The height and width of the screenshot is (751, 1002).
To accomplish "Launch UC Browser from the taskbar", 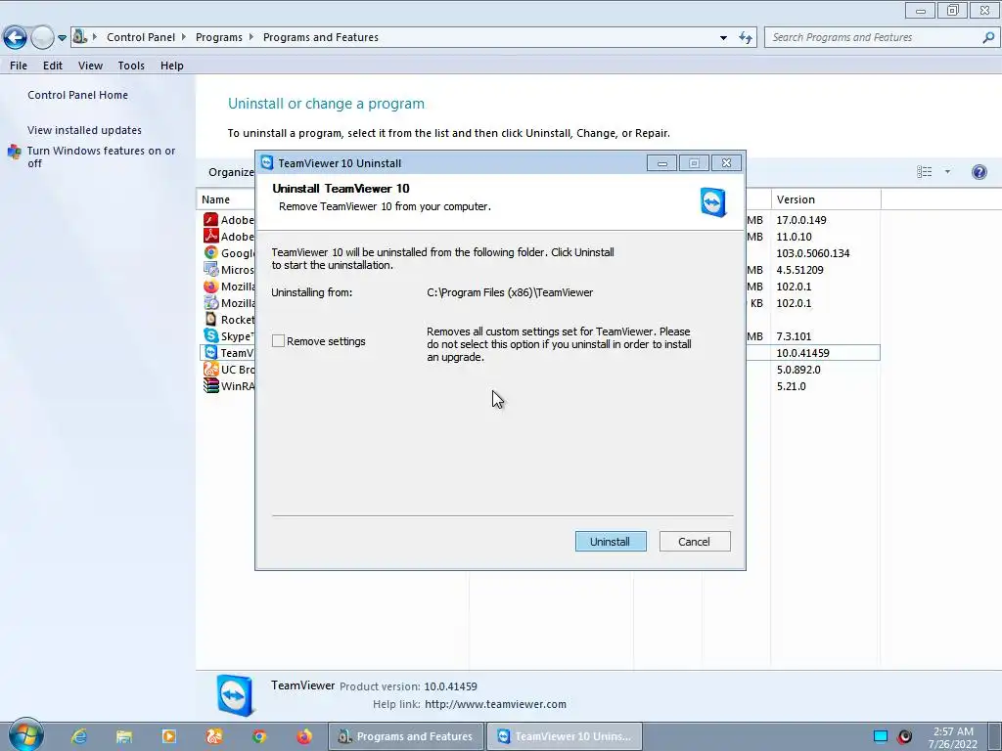I will click(214, 736).
